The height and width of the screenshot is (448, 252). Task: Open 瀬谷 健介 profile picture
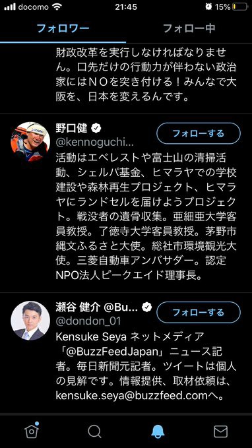coord(30,321)
